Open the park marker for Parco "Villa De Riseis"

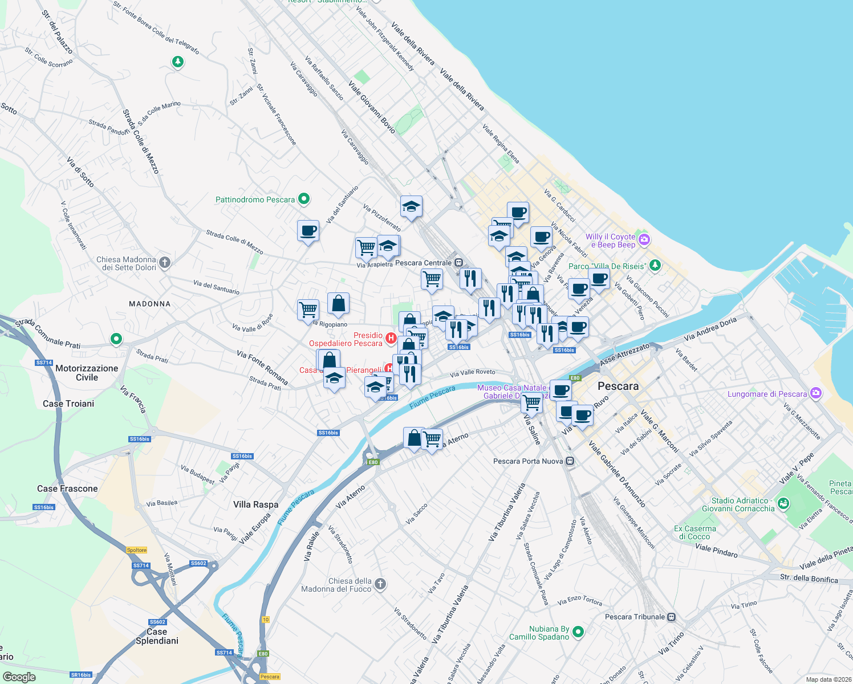click(x=655, y=266)
